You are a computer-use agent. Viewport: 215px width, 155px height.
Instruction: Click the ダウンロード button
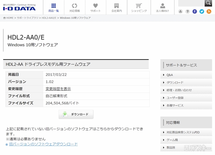[x=76, y=114]
